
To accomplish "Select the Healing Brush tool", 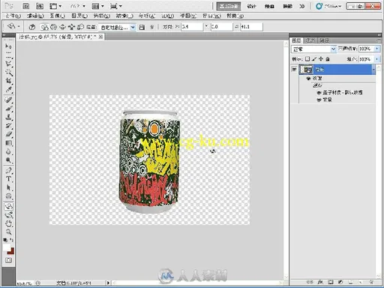I will (8, 100).
